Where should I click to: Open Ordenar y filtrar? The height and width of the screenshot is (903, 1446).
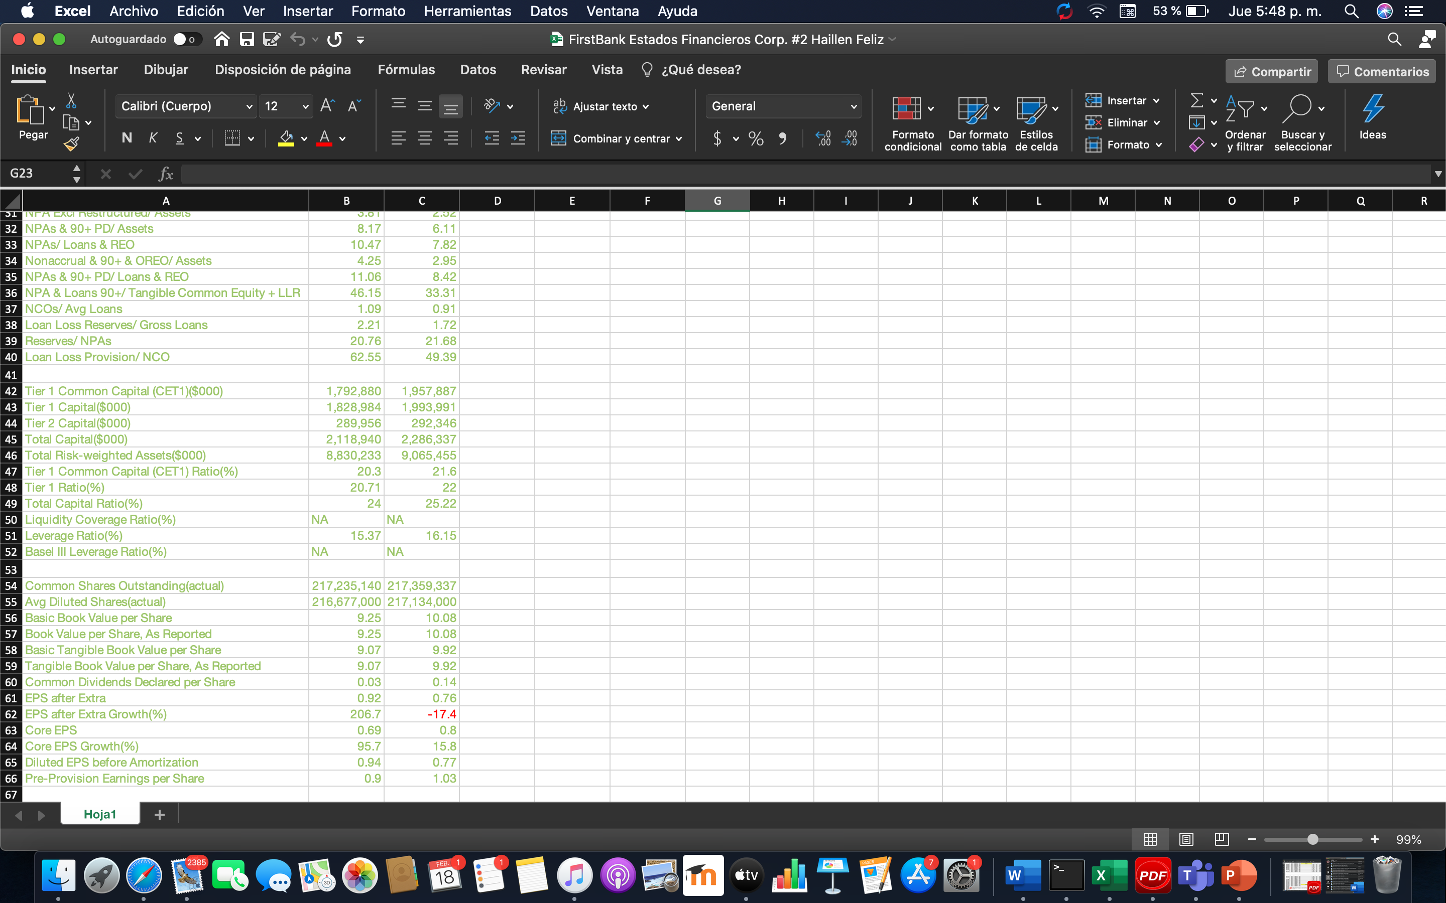pyautogui.click(x=1245, y=119)
